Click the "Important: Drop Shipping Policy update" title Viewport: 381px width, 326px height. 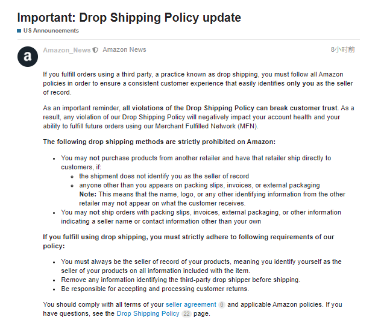tap(129, 17)
